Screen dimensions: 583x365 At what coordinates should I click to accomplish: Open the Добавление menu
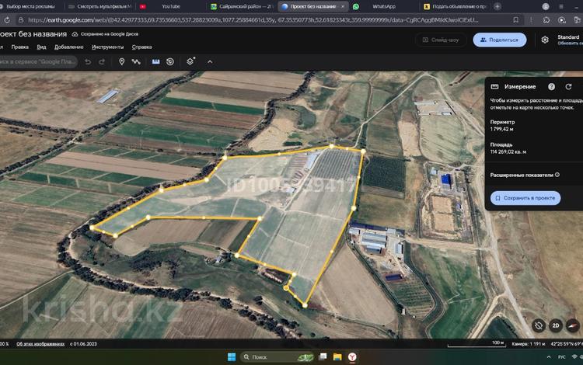click(x=68, y=47)
